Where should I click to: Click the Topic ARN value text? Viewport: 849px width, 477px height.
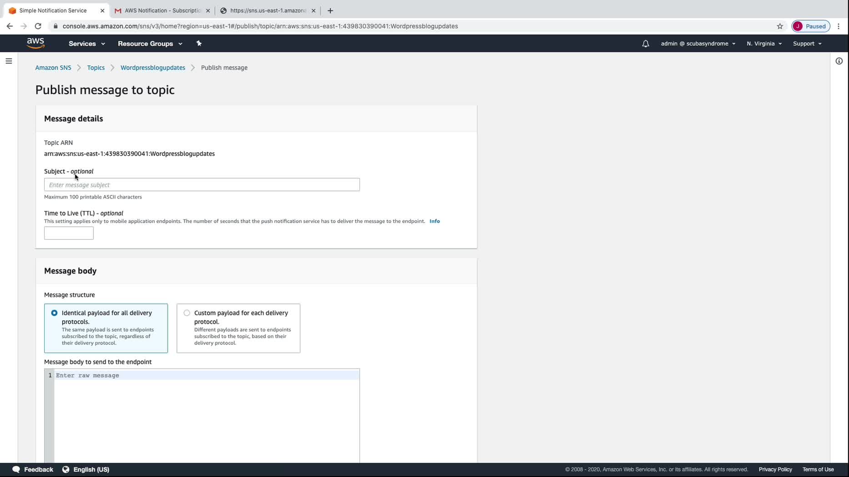pyautogui.click(x=130, y=154)
